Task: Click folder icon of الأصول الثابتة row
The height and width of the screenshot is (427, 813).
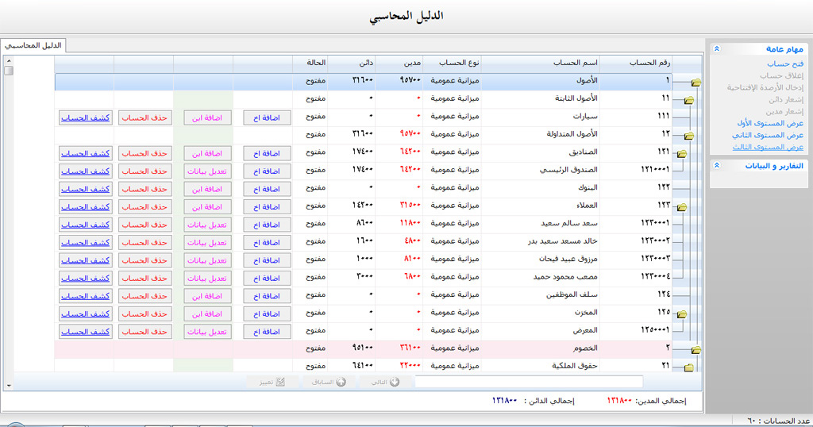Action: pos(688,100)
